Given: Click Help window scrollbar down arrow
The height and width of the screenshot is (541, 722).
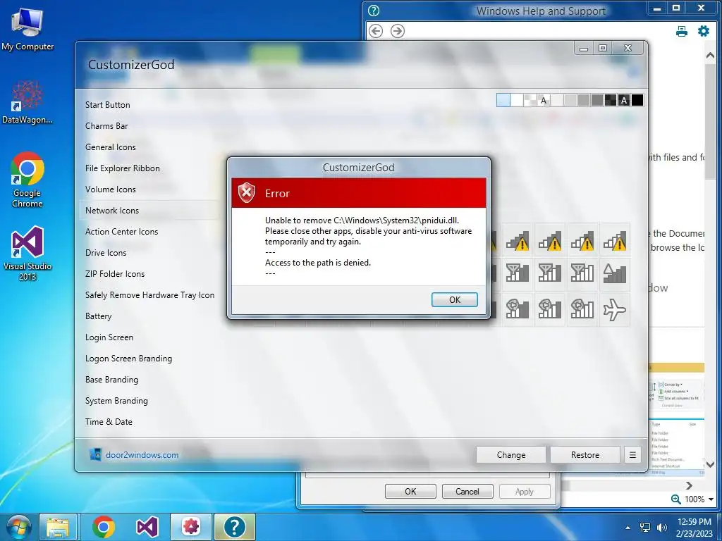Looking at the screenshot, I should 709,465.
